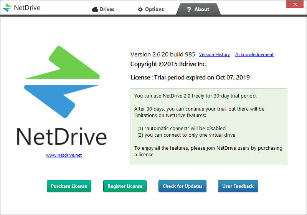The image size is (307, 215).
Task: Switch to the Drives tab
Action: (x=103, y=9)
